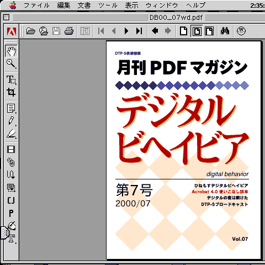This screenshot has height=265, width=265.
Task: Click the window close box
Action: pyautogui.click(x=7, y=18)
